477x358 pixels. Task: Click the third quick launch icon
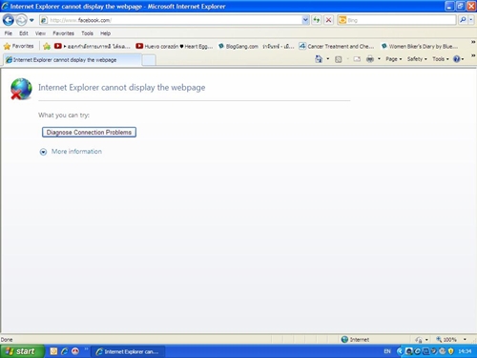[75, 351]
